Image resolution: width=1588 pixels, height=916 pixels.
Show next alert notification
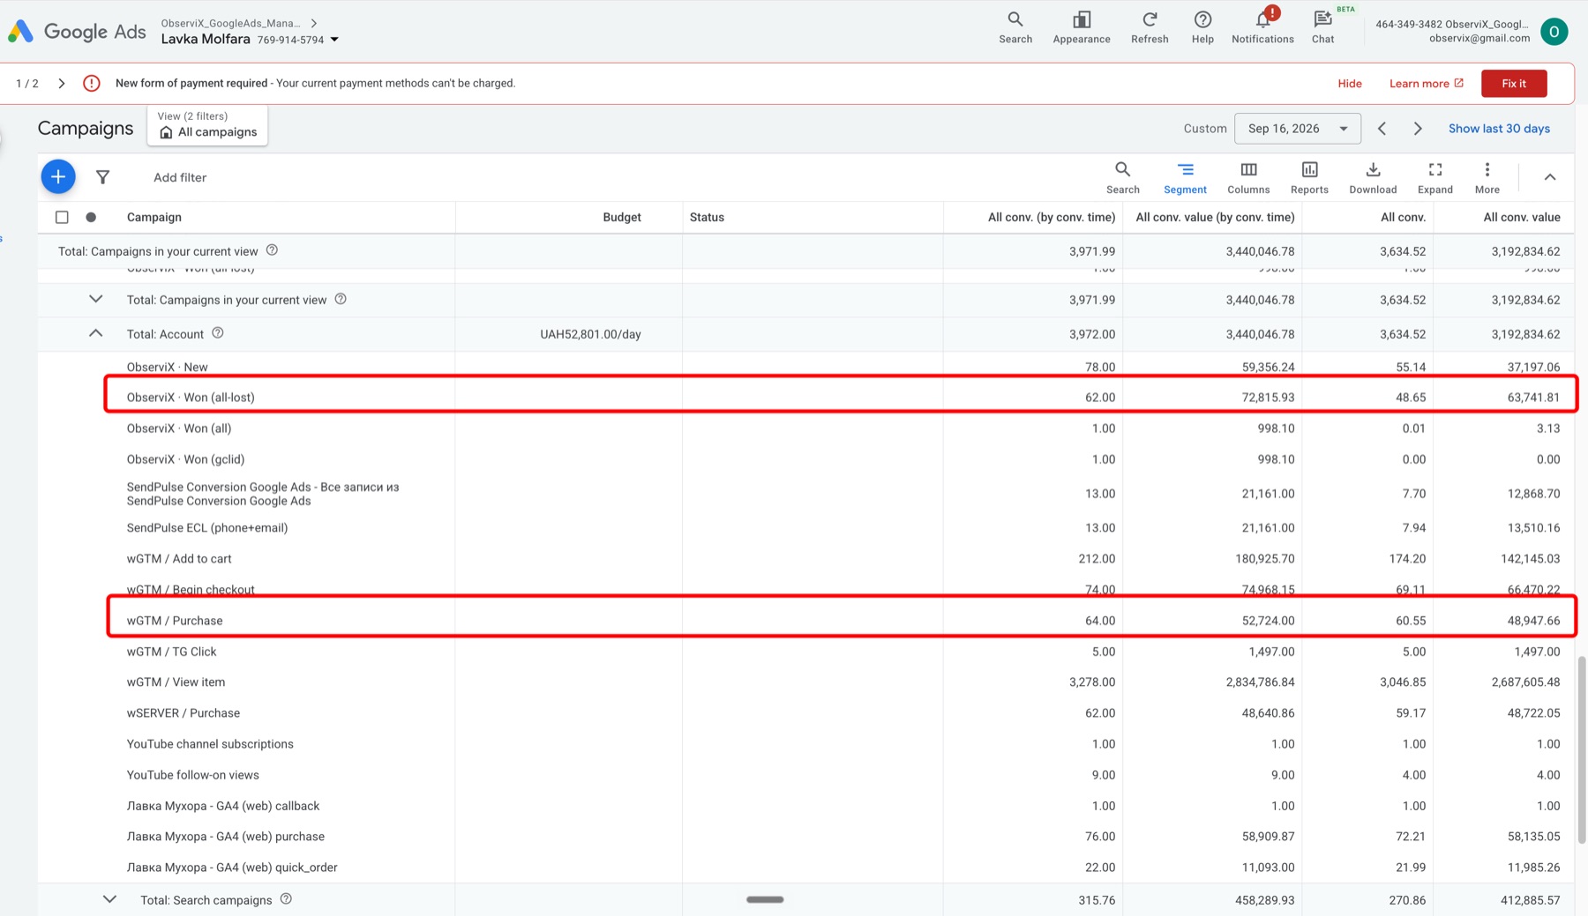[62, 84]
